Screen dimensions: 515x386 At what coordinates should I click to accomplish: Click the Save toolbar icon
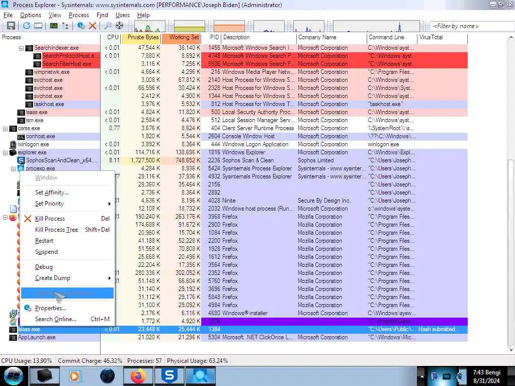click(11, 26)
